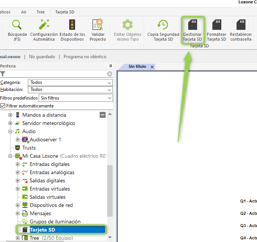Screen dimensions: 257x242
Task: Select Tarjeta SD in the tree
Action: tap(42, 230)
